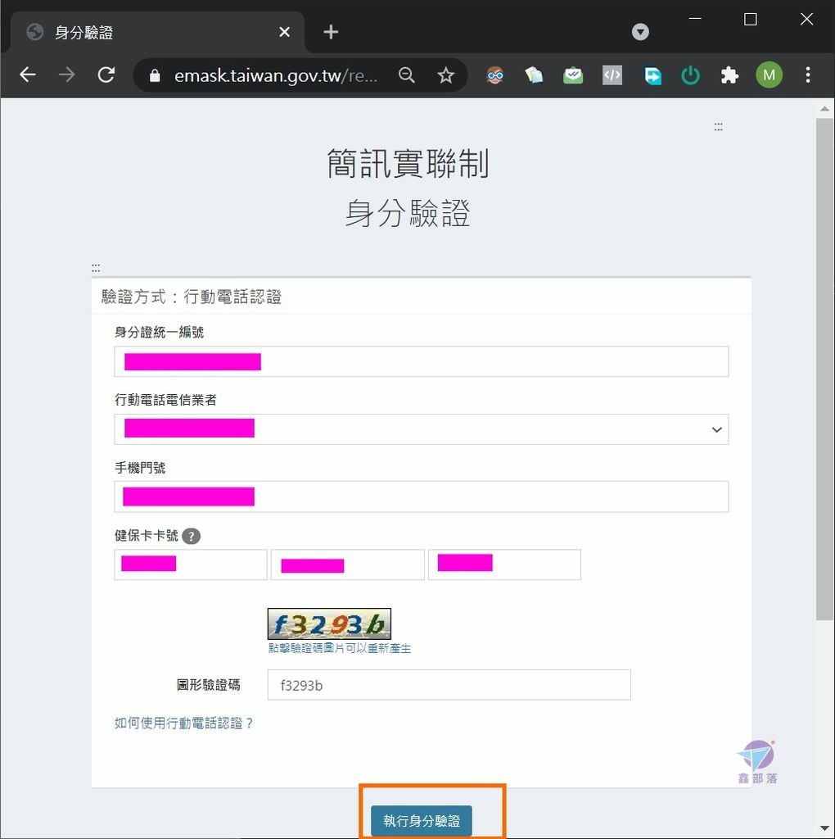Viewport: 835px width, 839px height.
Task: Click the green power button extension
Action: tap(690, 75)
